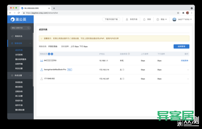
Task: Click member name 1711948:002
Action: tap(49, 79)
